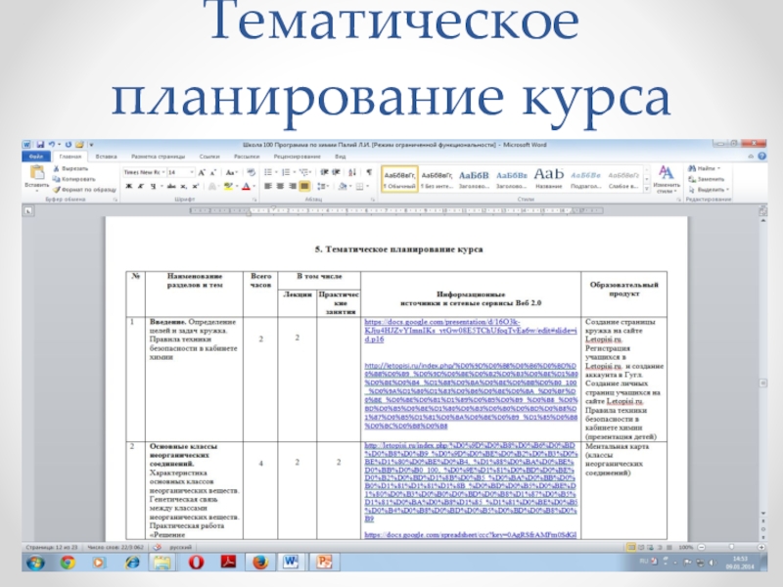Switch to the Разметка страницы tab
This screenshot has height=587, width=783.
point(159,157)
